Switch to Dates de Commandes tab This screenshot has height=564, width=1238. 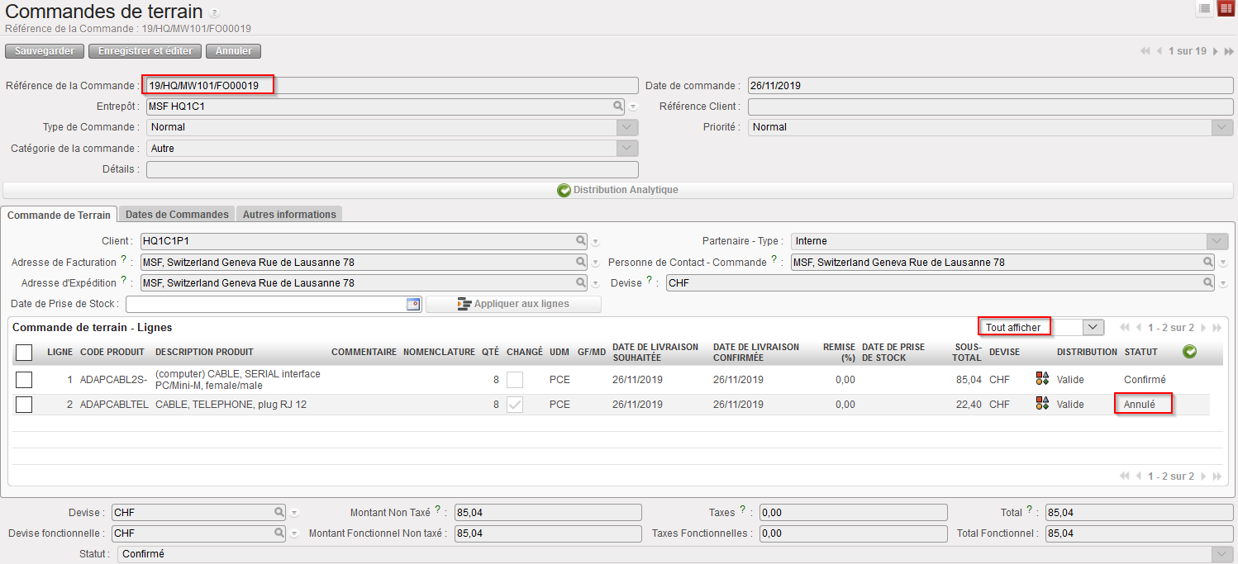click(x=177, y=215)
